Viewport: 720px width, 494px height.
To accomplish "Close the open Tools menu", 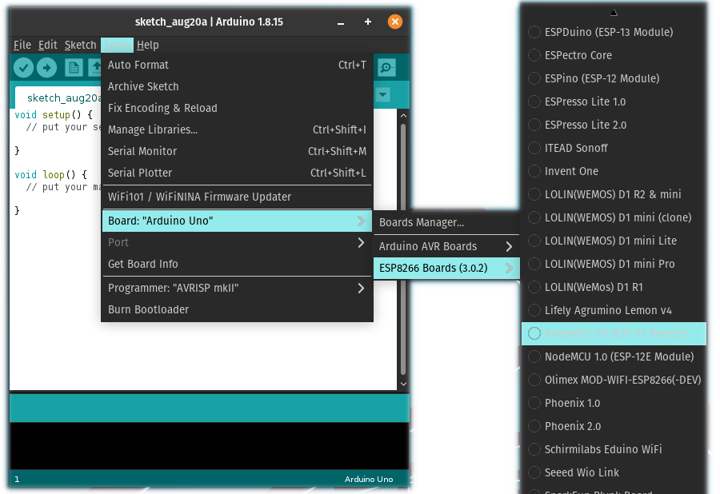I will click(117, 45).
